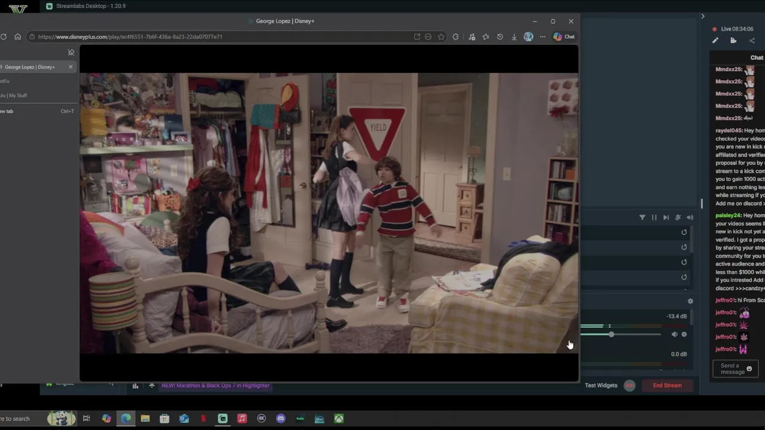Open browser Favorites list
This screenshot has height=430, width=765.
(x=486, y=36)
